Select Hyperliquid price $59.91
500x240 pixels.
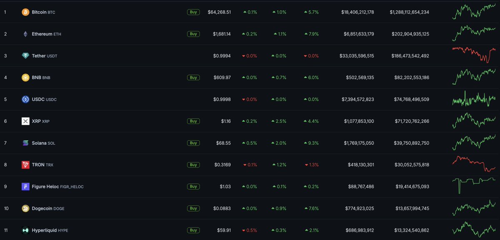pos(224,230)
